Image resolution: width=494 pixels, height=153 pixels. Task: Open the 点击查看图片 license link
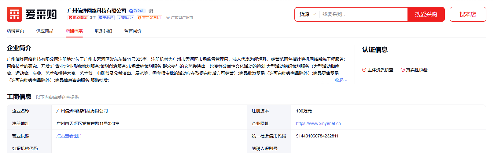tap(69, 136)
